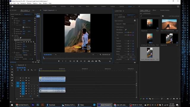The width and height of the screenshot is (190, 107).
Task: Open program monitor zoom level dropdown
Action: point(58,55)
